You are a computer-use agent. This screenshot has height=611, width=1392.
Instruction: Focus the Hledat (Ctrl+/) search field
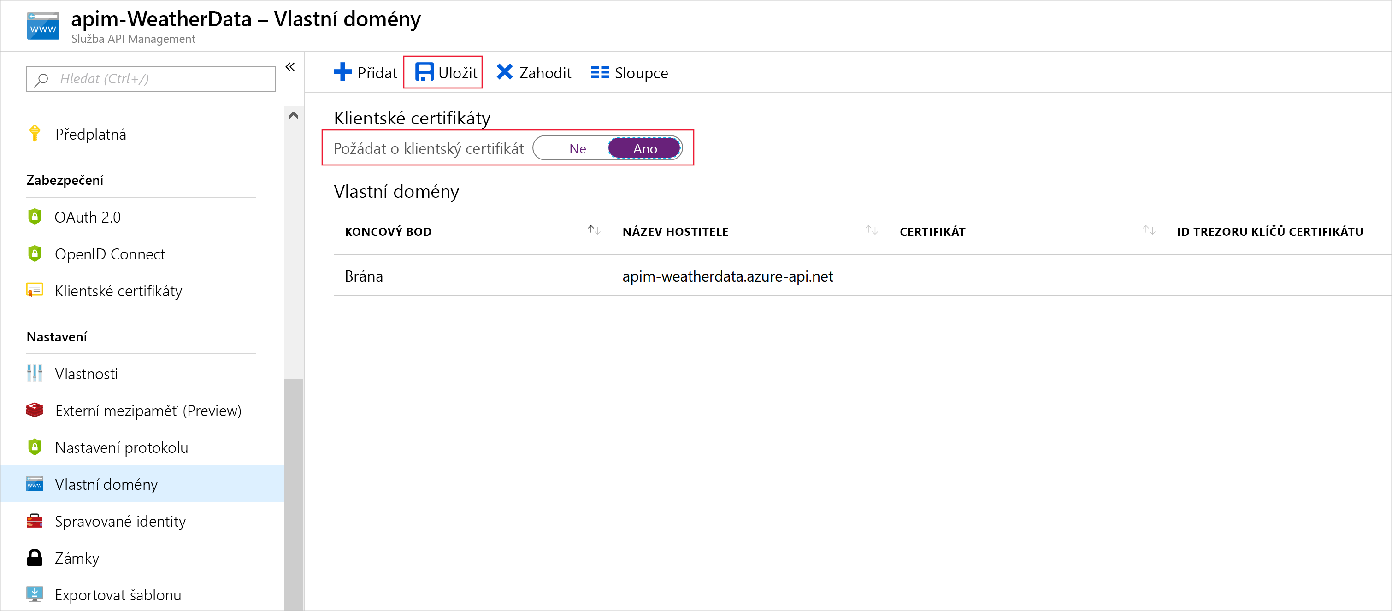click(x=151, y=79)
